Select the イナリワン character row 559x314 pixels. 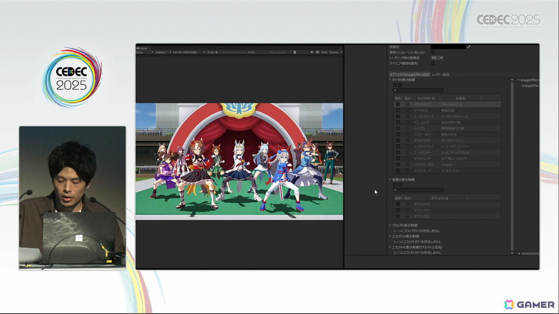[x=447, y=128]
